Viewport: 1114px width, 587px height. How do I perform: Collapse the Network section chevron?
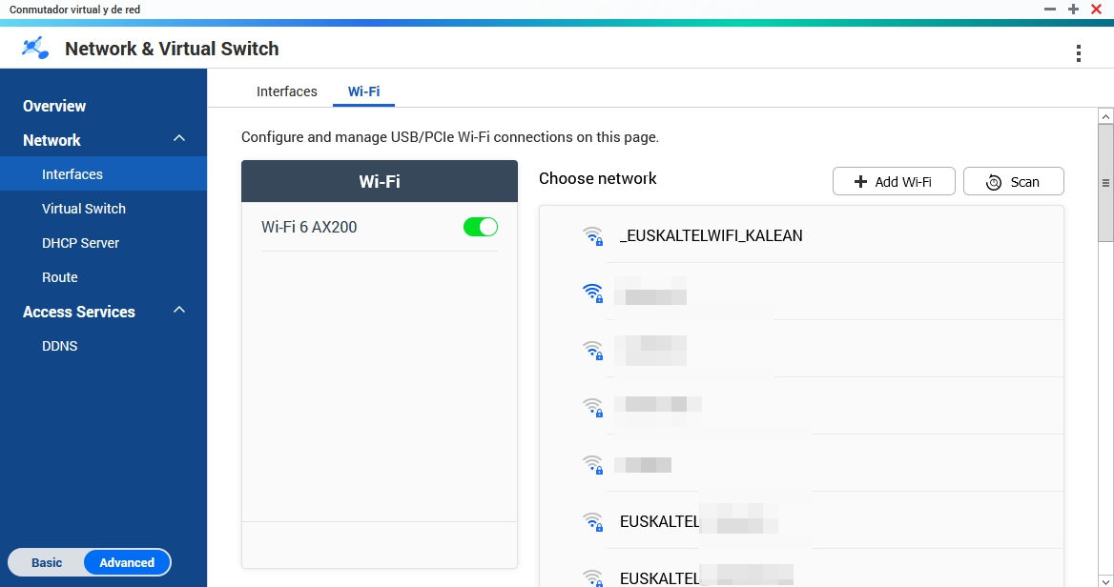[x=178, y=139]
